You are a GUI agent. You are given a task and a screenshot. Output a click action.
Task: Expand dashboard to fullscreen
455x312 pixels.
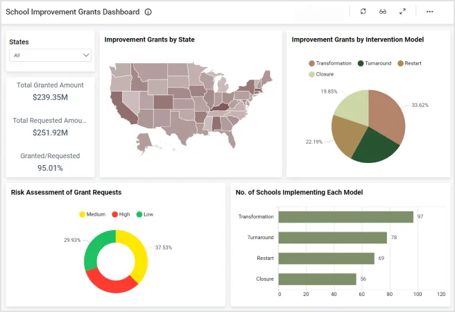(402, 12)
